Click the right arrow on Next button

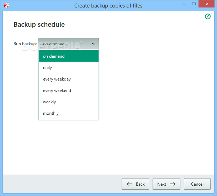(173, 184)
